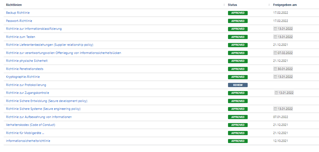Open Richtlinie für Mobilgeräte link
Image resolution: width=319 pixels, height=152 pixels.
click(25, 133)
